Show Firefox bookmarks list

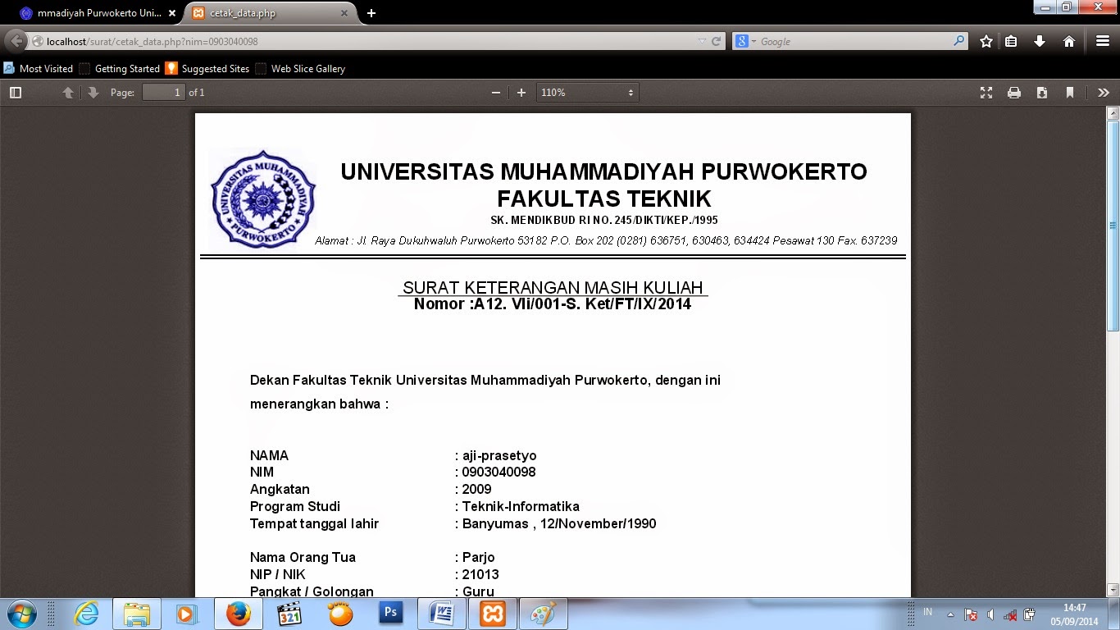tap(1012, 41)
